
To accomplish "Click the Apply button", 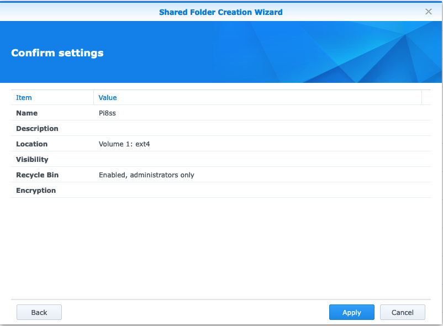I will [x=352, y=312].
